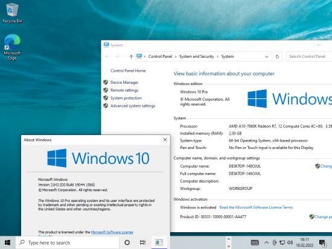Click the taskbar search box

coord(68,242)
